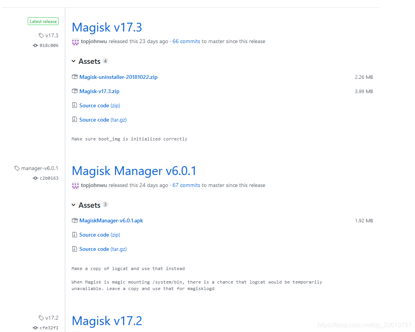Click file icon for v17.3 source tar.gz

coord(75,120)
